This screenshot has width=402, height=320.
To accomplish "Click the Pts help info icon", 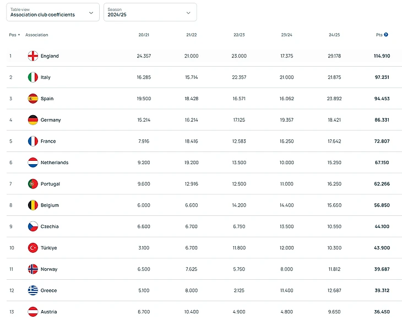I will pyautogui.click(x=386, y=35).
